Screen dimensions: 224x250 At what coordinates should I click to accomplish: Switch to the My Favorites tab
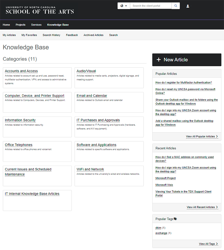[x=29, y=35]
